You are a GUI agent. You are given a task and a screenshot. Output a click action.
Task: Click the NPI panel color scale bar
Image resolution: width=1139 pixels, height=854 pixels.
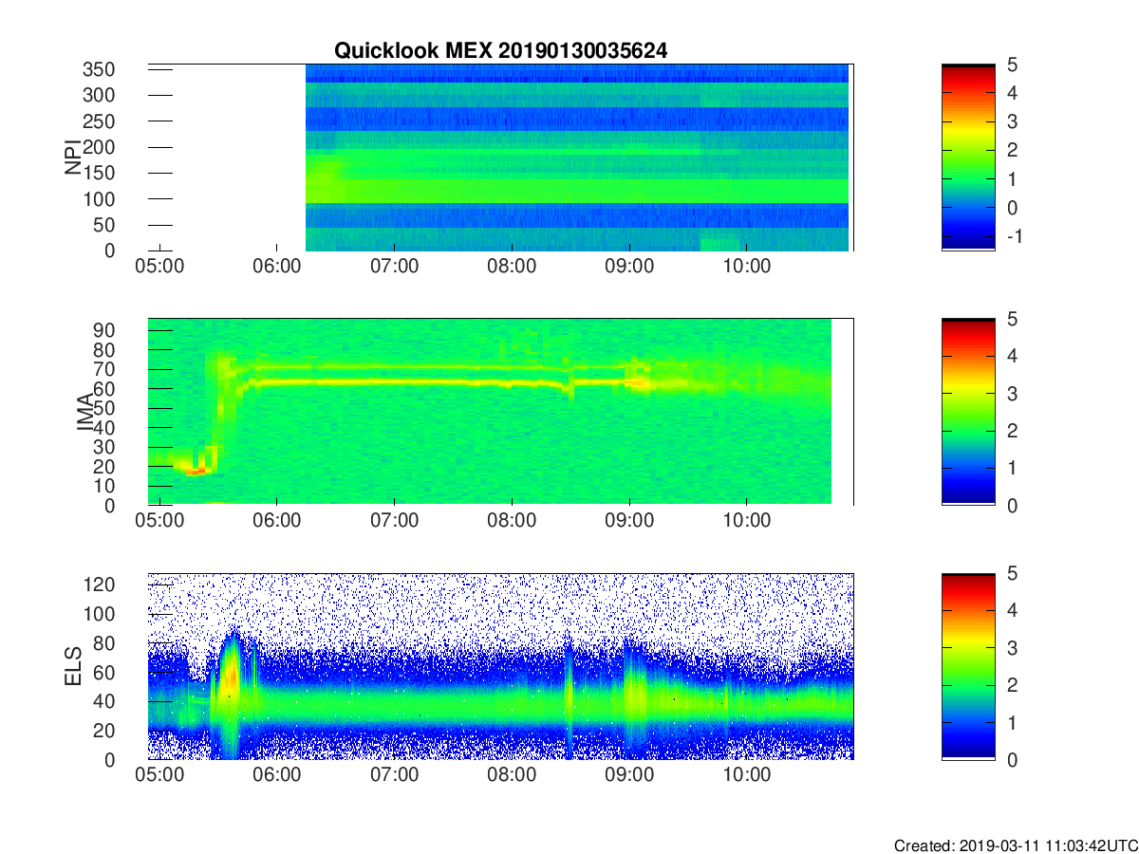(968, 158)
